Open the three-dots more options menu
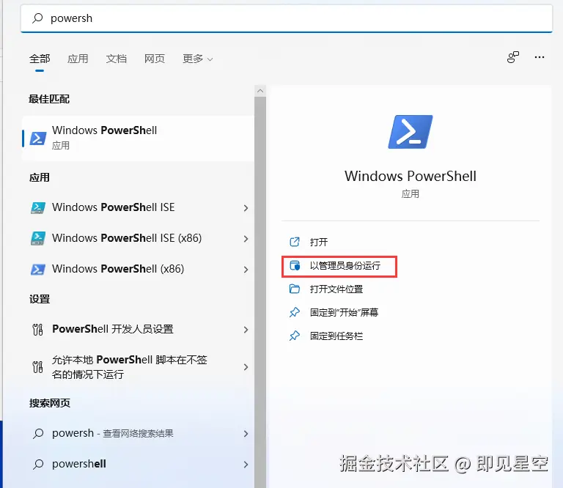 [540, 57]
